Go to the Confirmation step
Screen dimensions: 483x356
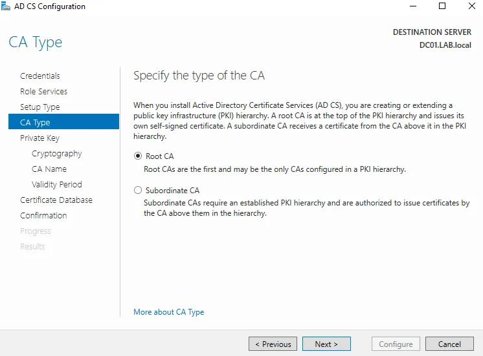click(43, 216)
